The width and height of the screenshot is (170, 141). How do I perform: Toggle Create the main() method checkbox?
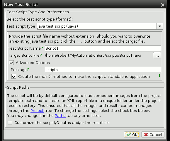pyautogui.click(x=14, y=76)
